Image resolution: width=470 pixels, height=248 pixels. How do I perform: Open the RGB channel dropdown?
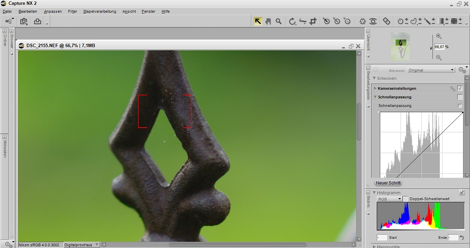click(389, 199)
